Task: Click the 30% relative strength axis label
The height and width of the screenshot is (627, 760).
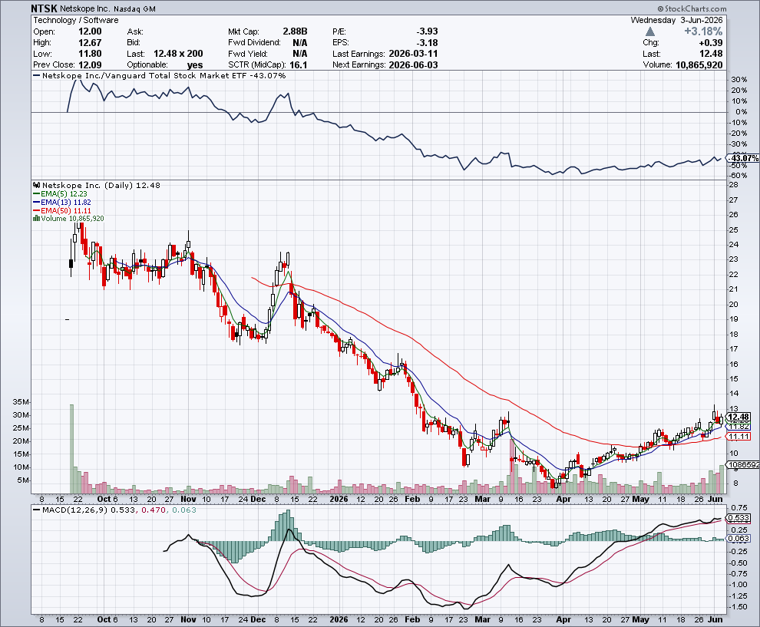Action: tap(739, 80)
